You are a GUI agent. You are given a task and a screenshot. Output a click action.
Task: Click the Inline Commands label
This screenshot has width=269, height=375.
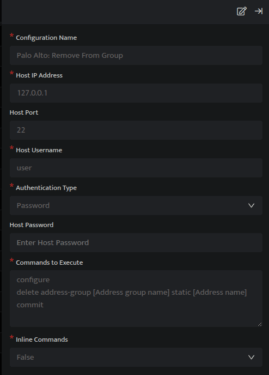[42, 340]
